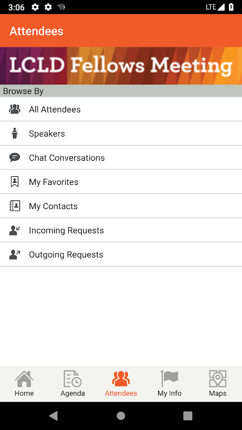Tap the Chat Conversations bubble icon
The image size is (242, 430).
15,157
